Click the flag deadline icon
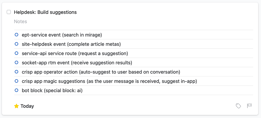 click(250, 106)
